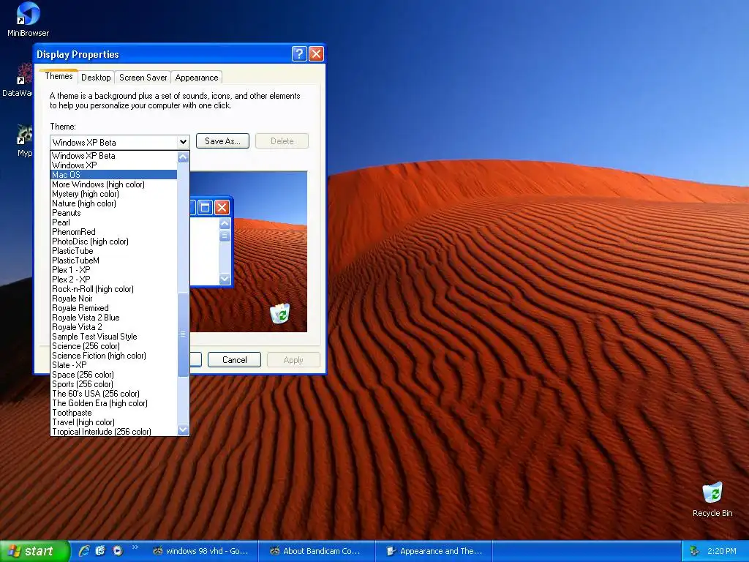The height and width of the screenshot is (562, 749).
Task: Launch Internet Explorer from quick launch
Action: (84, 551)
